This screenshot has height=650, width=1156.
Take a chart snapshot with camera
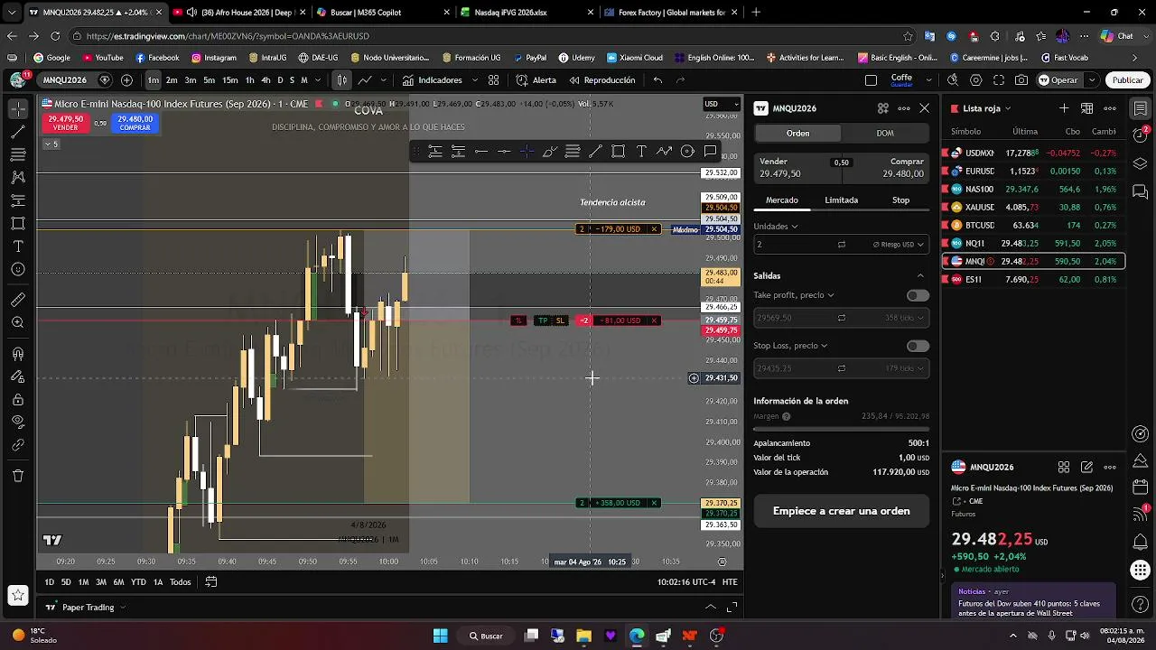coord(1021,80)
